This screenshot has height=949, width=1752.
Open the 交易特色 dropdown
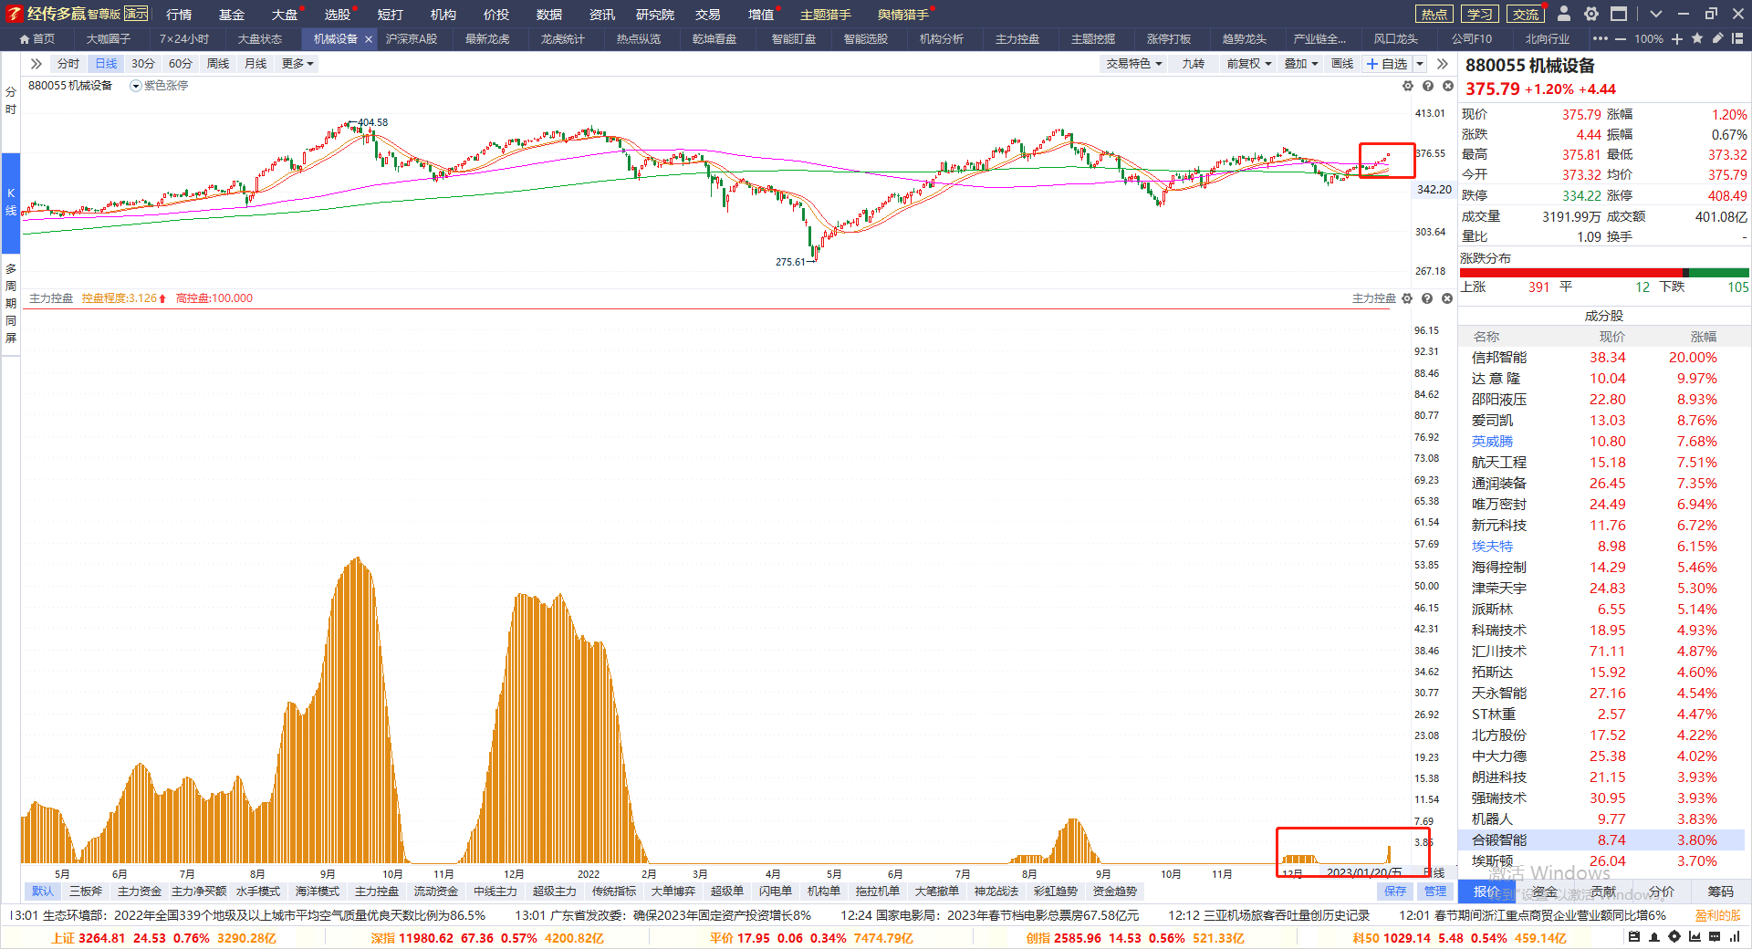click(1134, 64)
